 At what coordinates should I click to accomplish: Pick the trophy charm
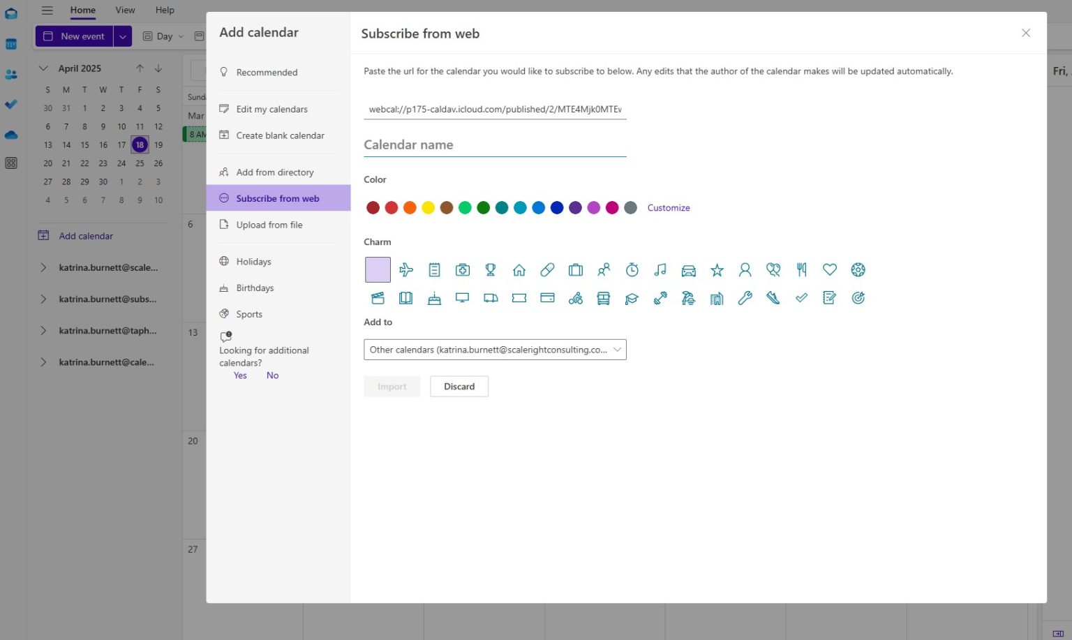click(x=491, y=269)
